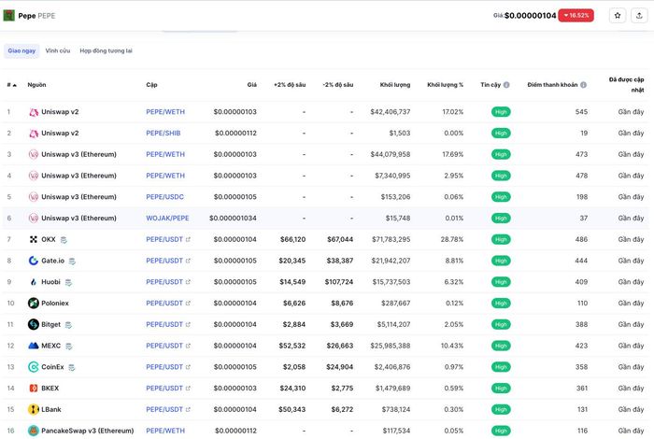Open the Poloniex exchange name link
Viewport: 654px width, 439px height.
(x=54, y=303)
